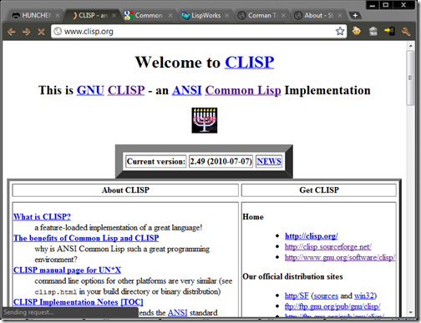Screen dimensions: 421x323
Task: Open the [TOC] link
Action: pyautogui.click(x=132, y=302)
